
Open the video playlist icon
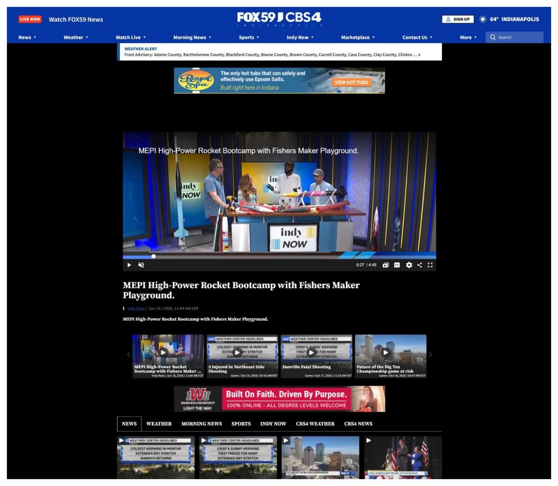[385, 265]
